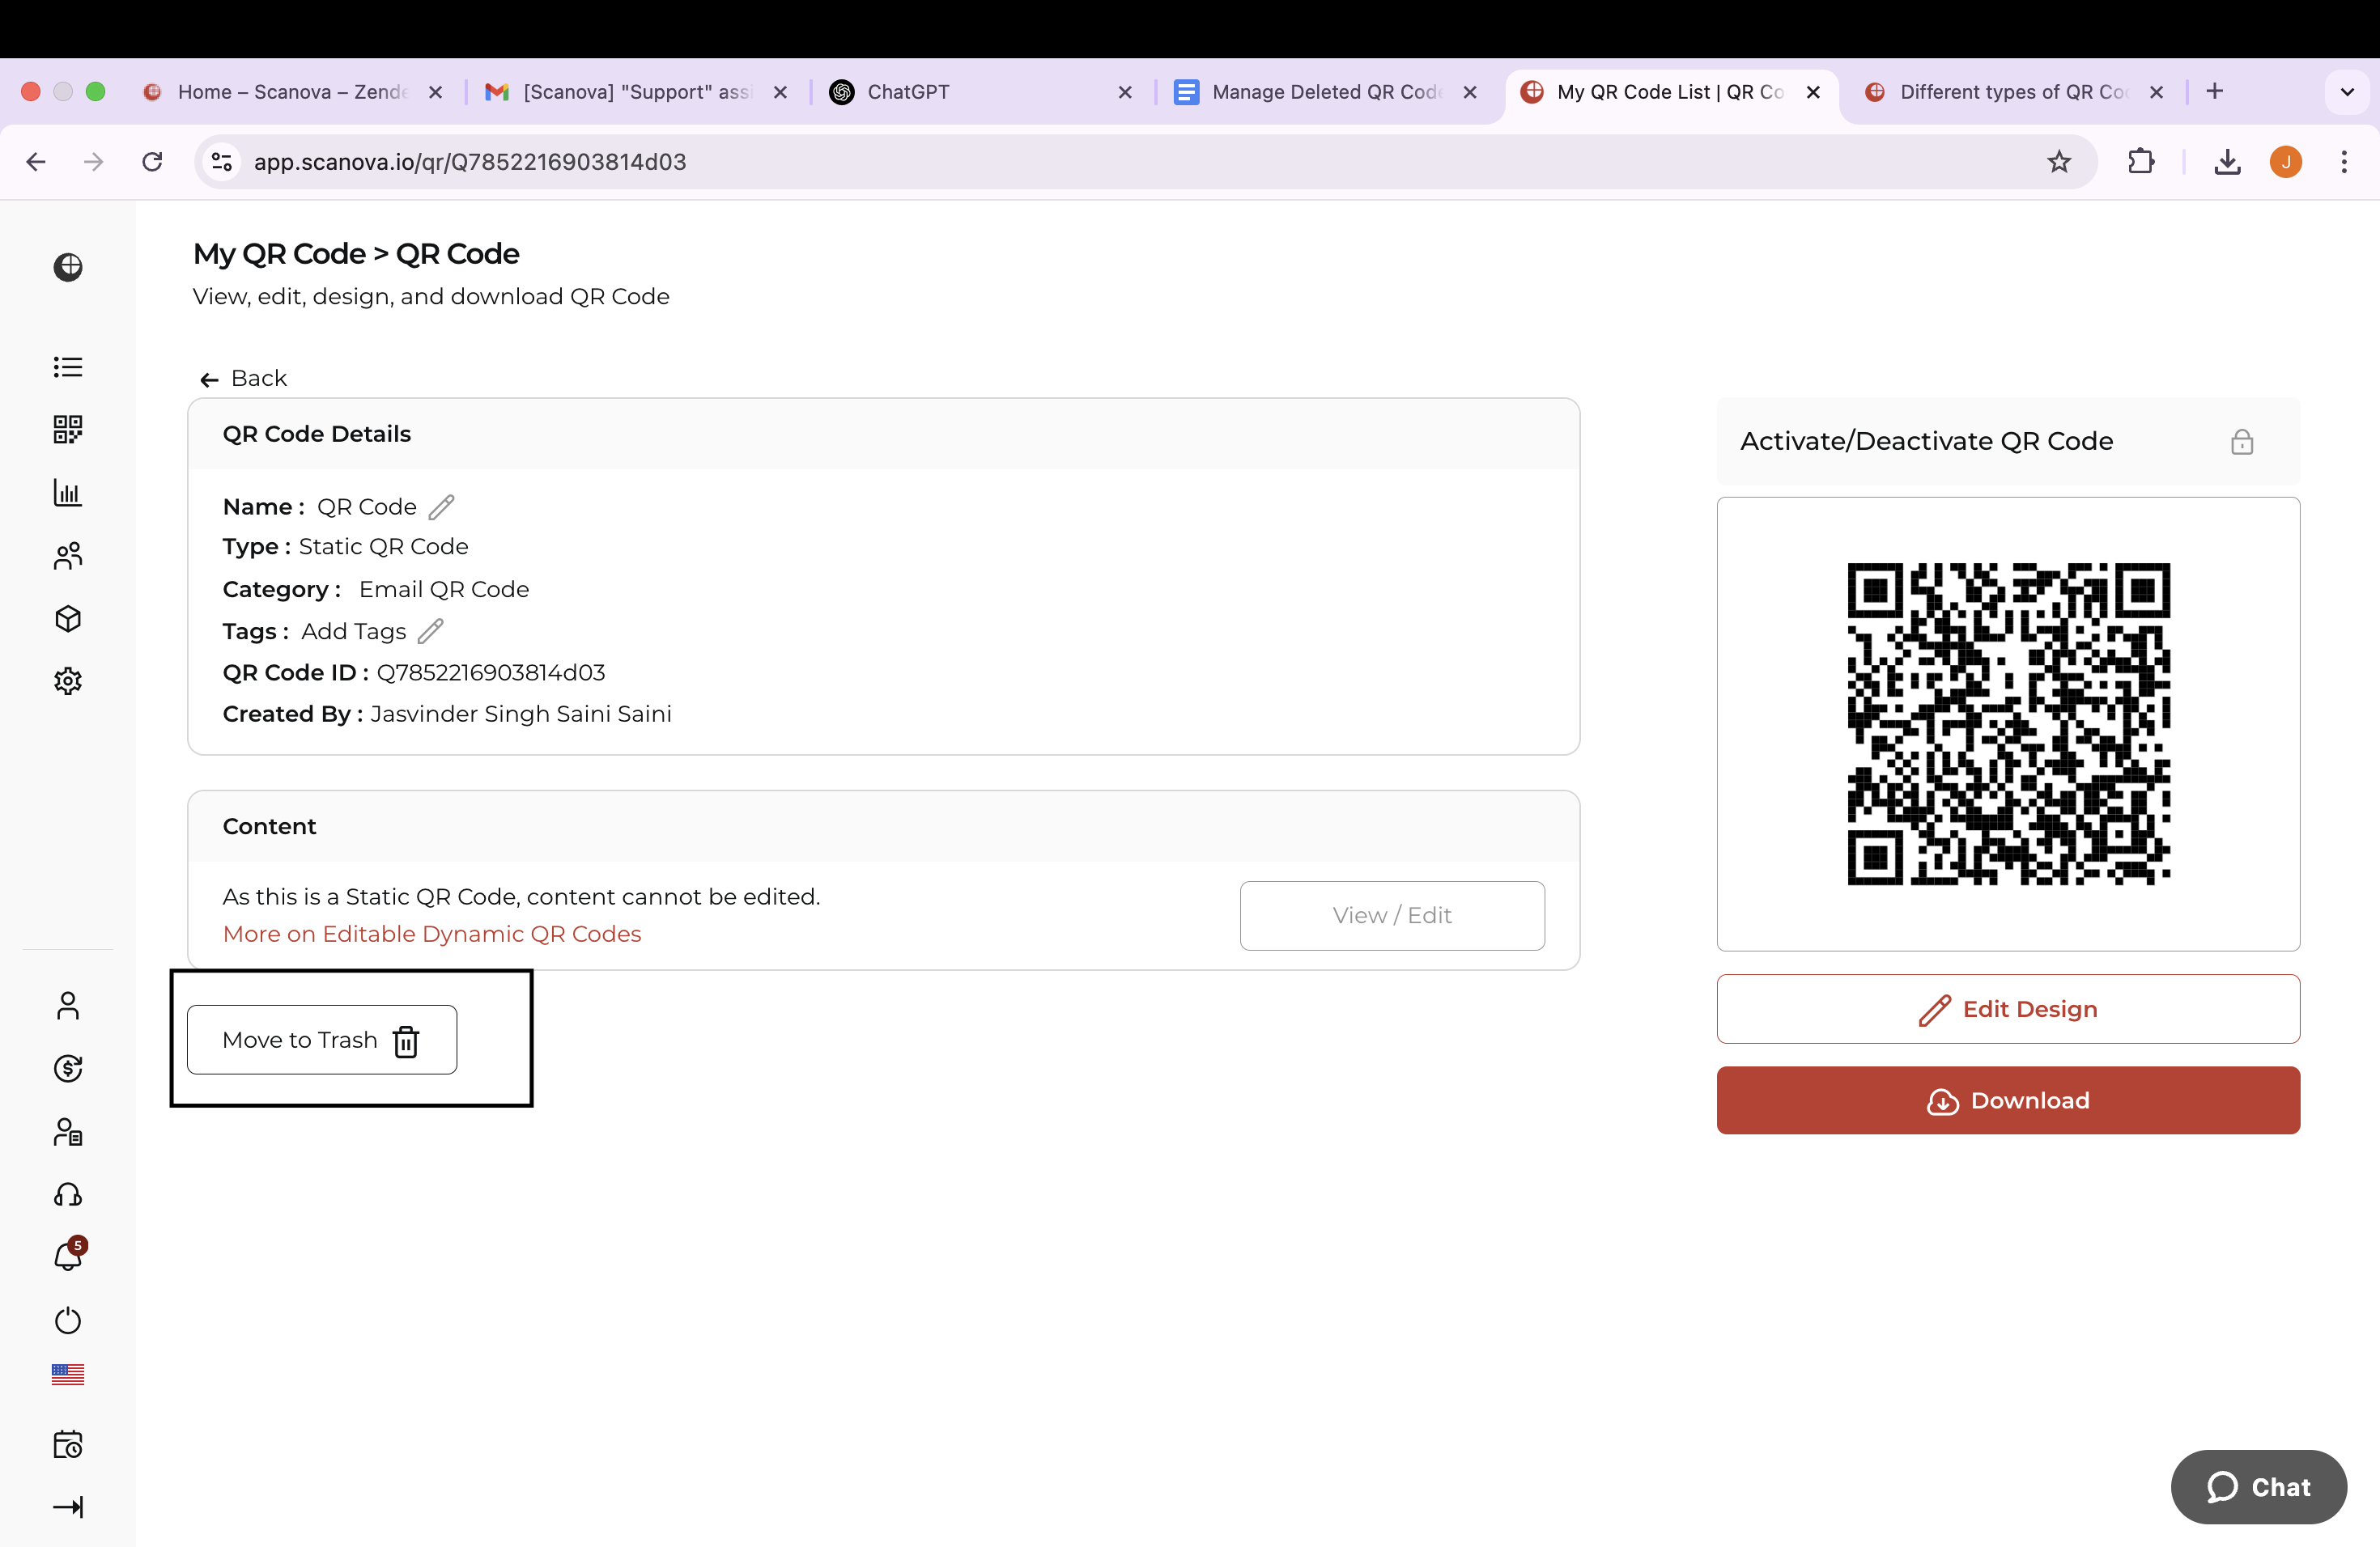Open the Chrome profile avatar J
2380x1547 pixels.
[x=2286, y=162]
